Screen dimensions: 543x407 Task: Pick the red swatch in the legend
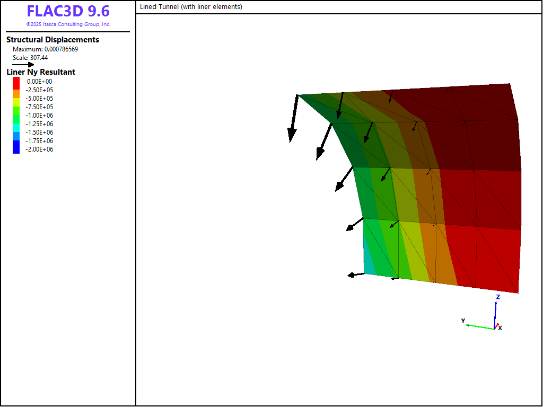(x=16, y=82)
